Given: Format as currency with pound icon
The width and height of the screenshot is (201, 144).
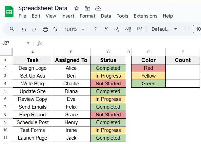Looking at the screenshot, I should 95,29.
